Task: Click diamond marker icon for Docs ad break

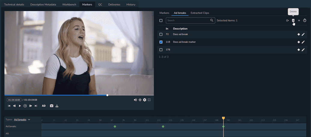Action: click(298, 34)
